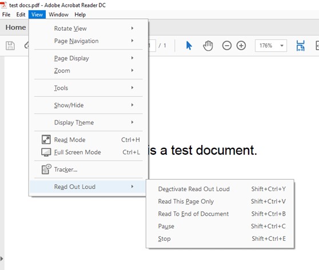319x270 pixels.
Task: Choose the Selection arrow tool
Action: 189,46
